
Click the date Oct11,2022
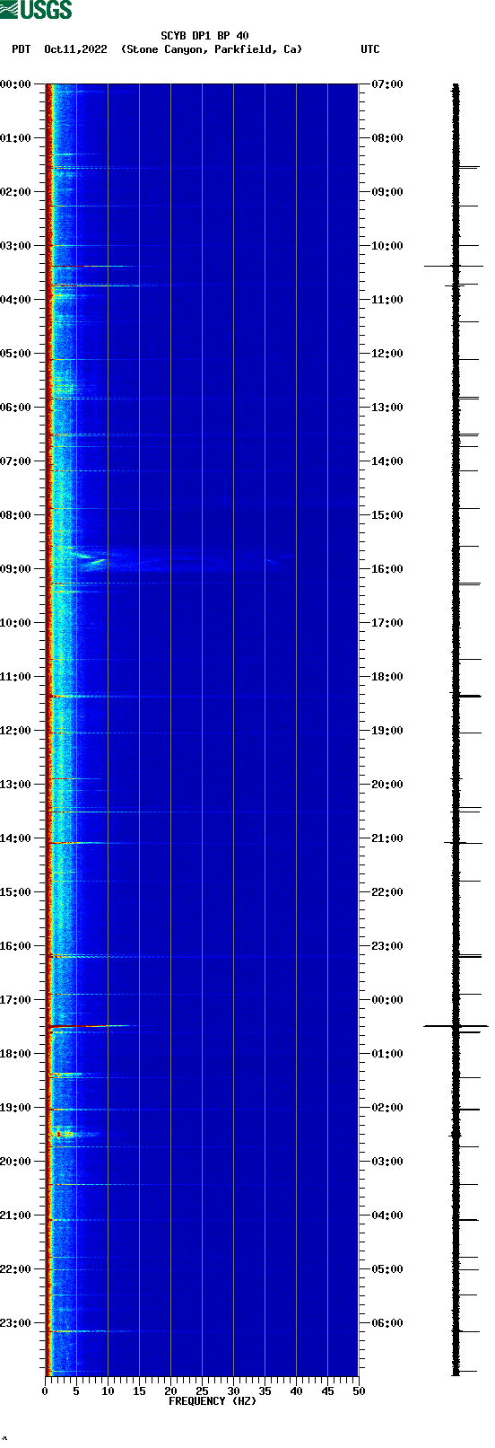[75, 49]
